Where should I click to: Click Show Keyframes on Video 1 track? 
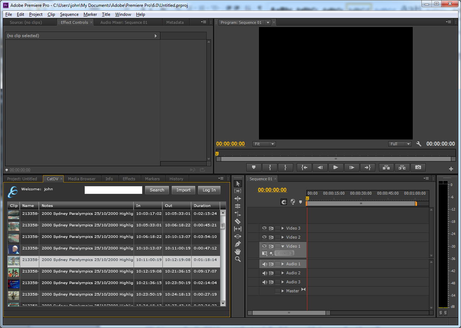coord(272,253)
